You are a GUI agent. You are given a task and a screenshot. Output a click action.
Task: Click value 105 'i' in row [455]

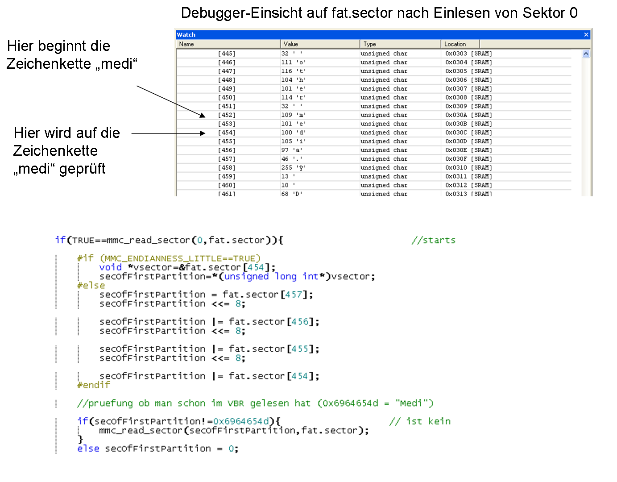click(x=293, y=141)
